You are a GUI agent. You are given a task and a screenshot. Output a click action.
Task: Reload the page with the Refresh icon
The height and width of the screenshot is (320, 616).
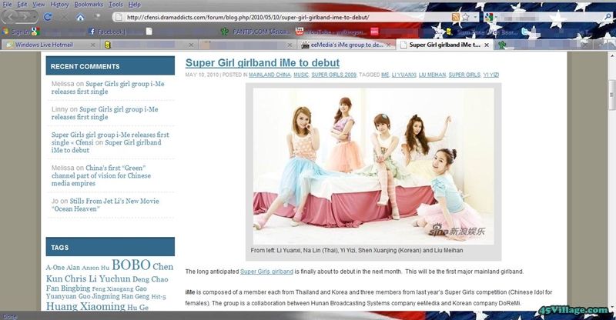pyautogui.click(x=48, y=17)
